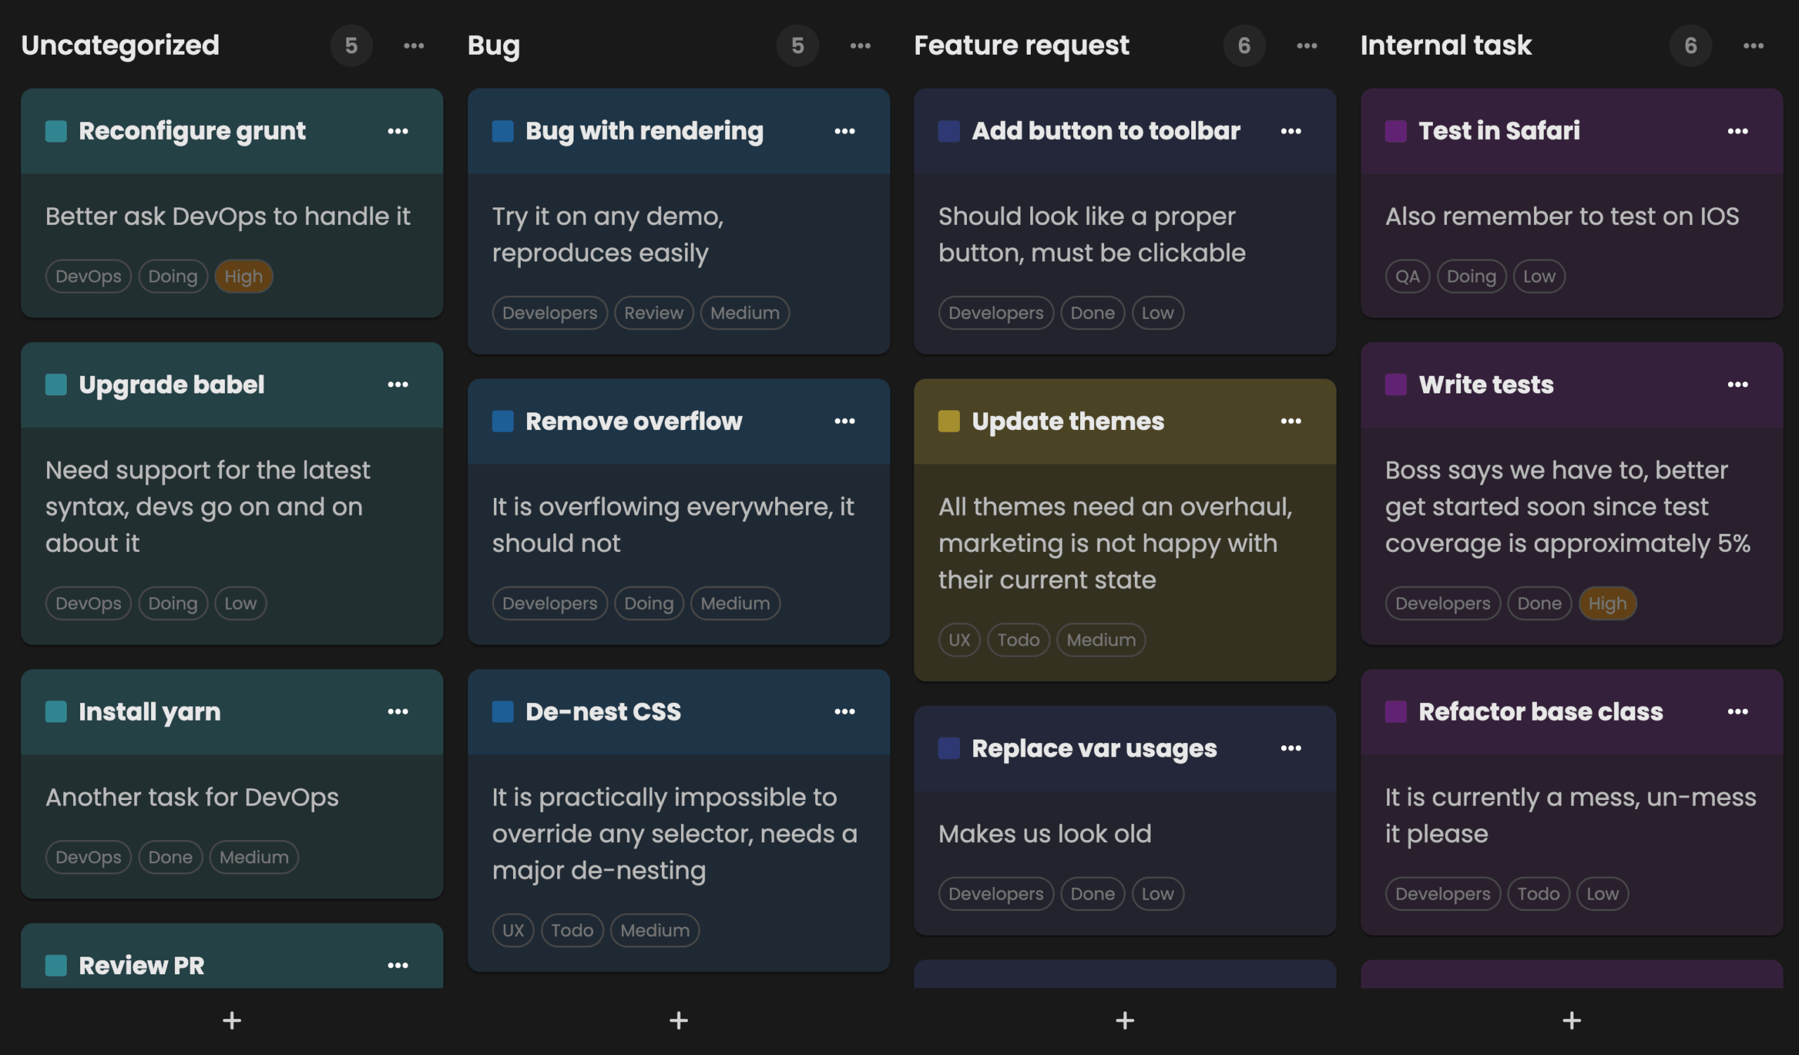Open Uncategorized column options menu

(x=413, y=46)
